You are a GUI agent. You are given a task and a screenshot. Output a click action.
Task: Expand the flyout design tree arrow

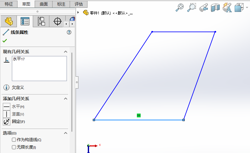78,12
